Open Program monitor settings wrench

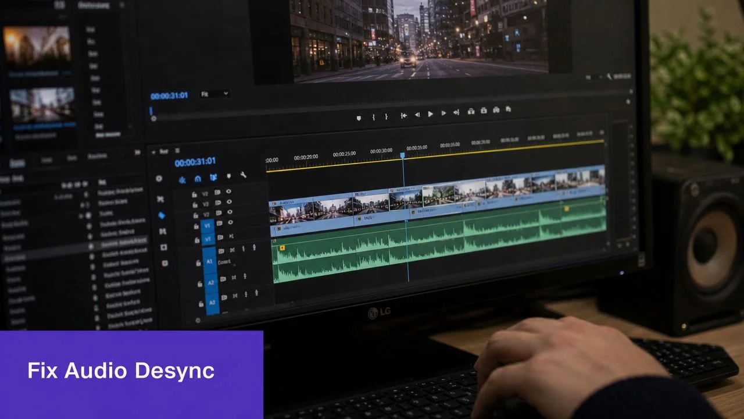(609, 76)
